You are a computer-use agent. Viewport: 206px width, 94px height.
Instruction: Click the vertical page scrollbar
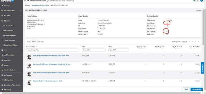pyautogui.click(x=205, y=50)
